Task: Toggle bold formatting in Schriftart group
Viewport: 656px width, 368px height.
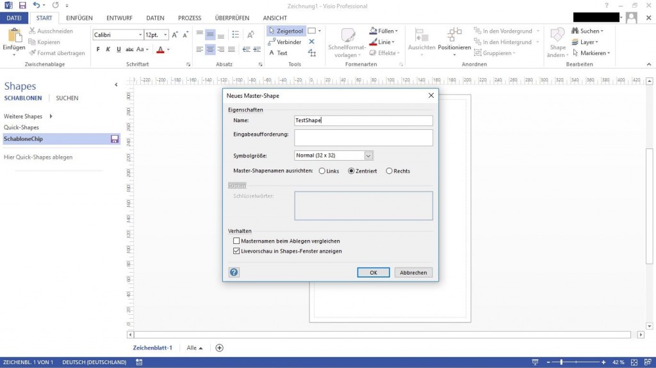Action: [99, 49]
